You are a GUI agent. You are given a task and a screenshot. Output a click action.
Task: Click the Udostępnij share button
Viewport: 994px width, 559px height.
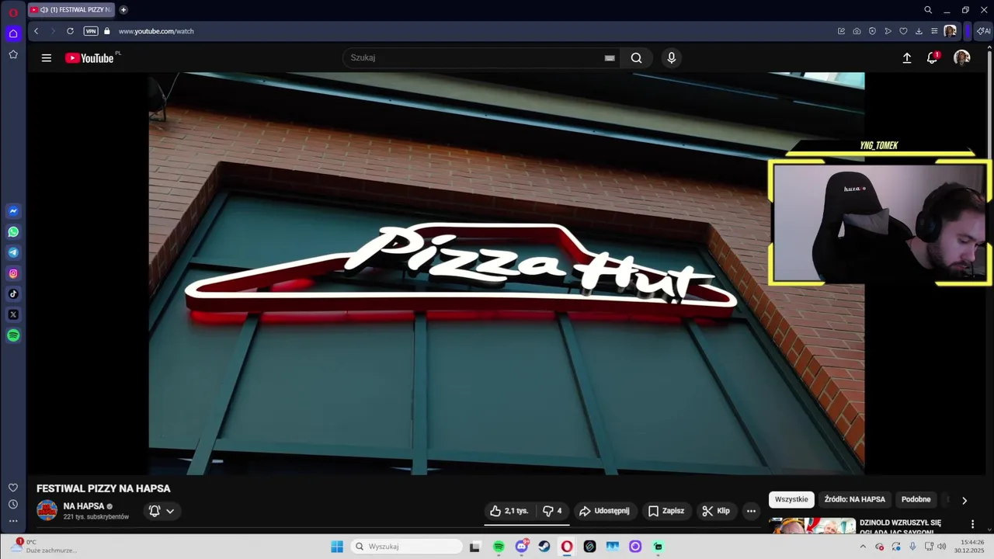point(605,511)
